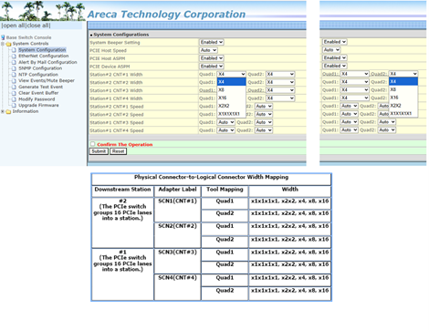Open Station#1 CNT#3 Width Quad2 dropdown
Image resolution: width=429 pixels, height=330 pixels.
click(280, 90)
